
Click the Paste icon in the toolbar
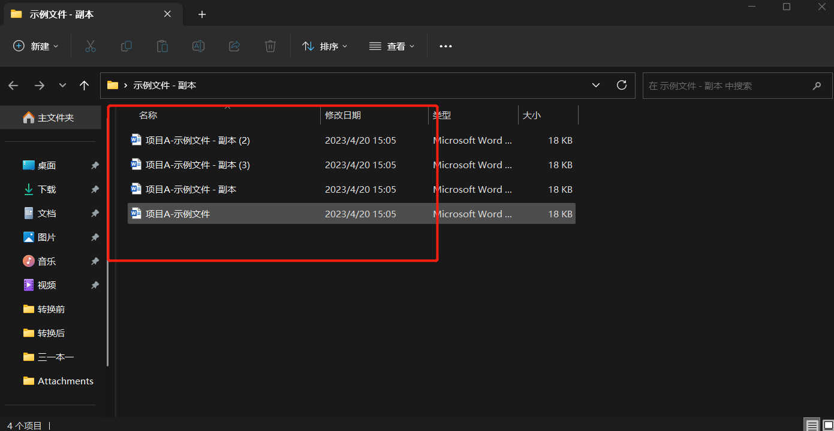(162, 46)
